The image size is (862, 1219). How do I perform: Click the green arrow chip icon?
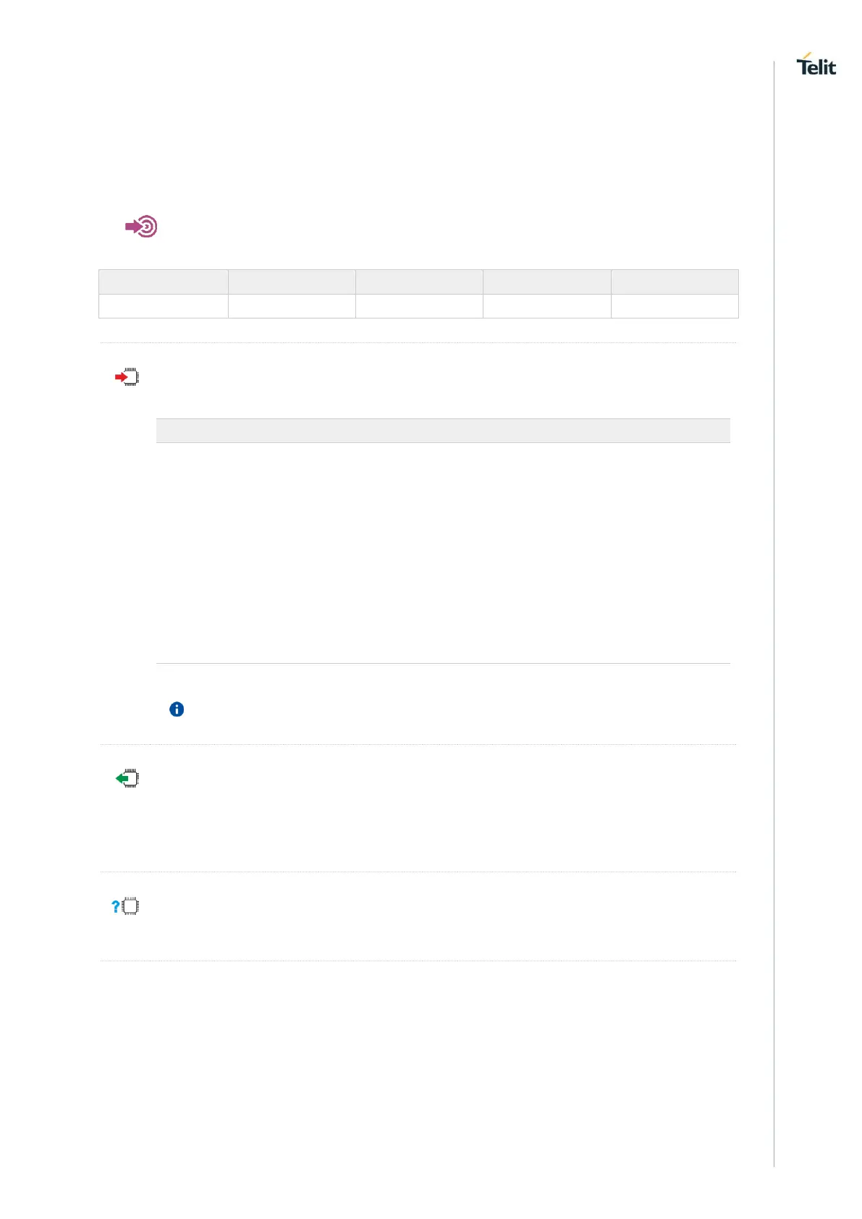pyautogui.click(x=127, y=779)
